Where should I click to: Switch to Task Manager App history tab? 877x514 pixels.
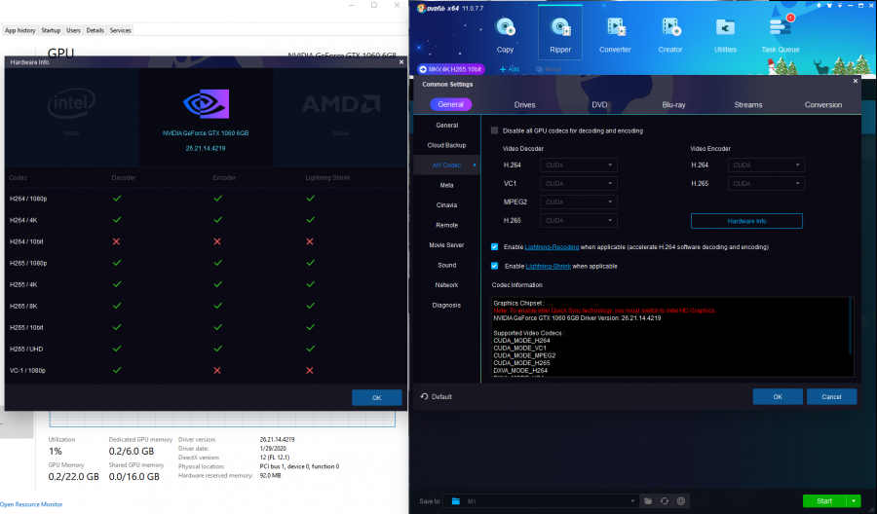[x=20, y=30]
